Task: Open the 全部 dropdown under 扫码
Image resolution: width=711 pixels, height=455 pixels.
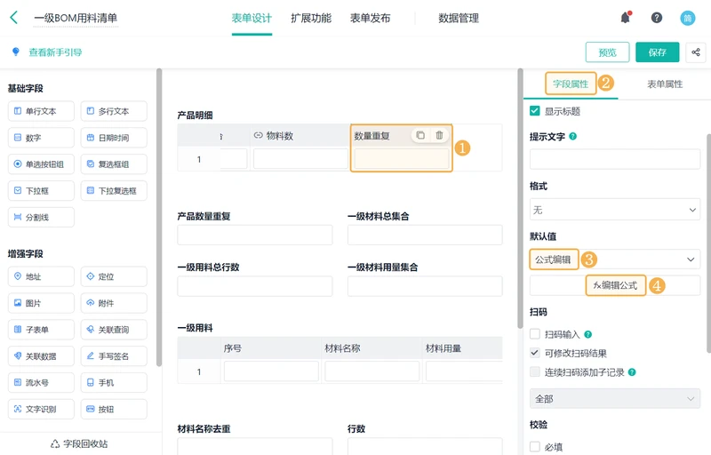Action: [615, 399]
